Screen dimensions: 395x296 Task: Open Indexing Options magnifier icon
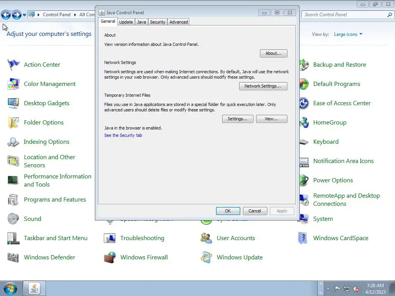tap(13, 142)
